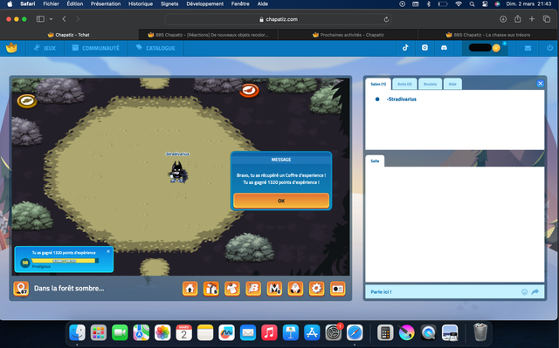Screen dimensions: 559x348
Task: Open the TikTok link icon
Action: click(x=405, y=48)
